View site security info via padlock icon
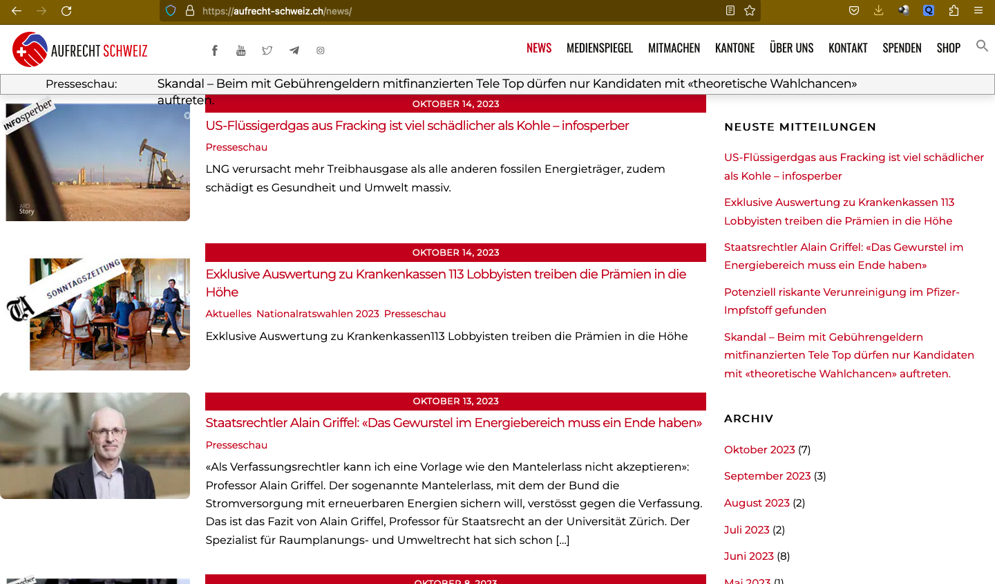The width and height of the screenshot is (995, 584). (190, 11)
